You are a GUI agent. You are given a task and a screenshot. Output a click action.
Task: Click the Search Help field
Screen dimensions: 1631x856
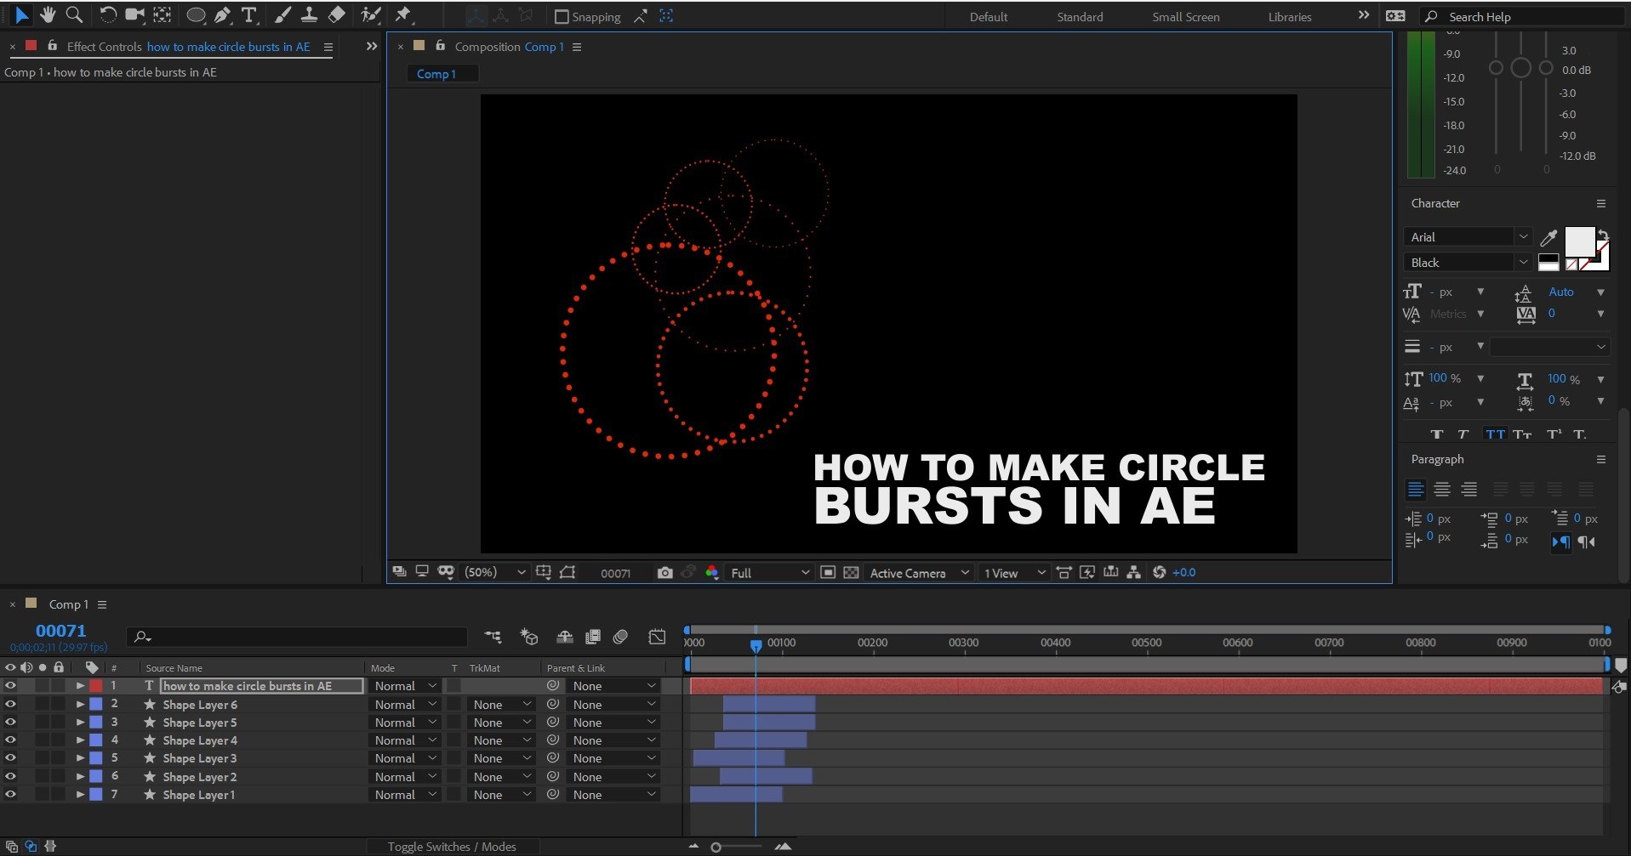pyautogui.click(x=1523, y=17)
